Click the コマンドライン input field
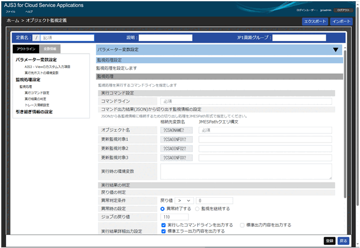Viewport: 360px width, 248px height. point(246,101)
